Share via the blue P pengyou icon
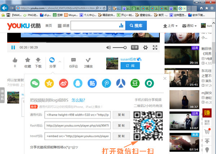The image size is (216, 154). click(x=107, y=83)
